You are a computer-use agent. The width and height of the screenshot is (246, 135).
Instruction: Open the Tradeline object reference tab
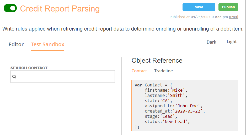click(x=163, y=71)
